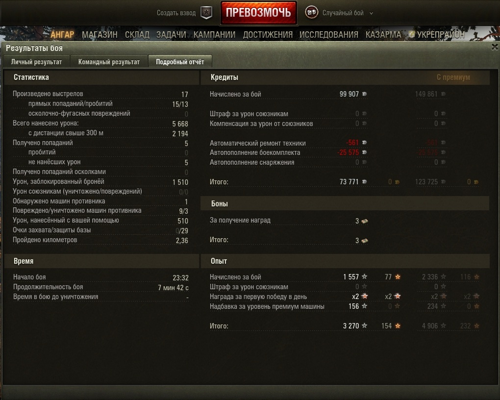Go to the ИССЛЕДОВАНИЯ menu
Screen dimensions: 500x400
coord(329,34)
